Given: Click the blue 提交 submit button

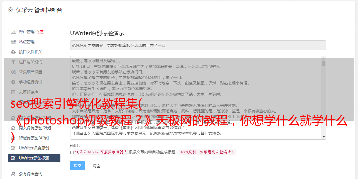Looking at the screenshot, I should coord(77,166).
